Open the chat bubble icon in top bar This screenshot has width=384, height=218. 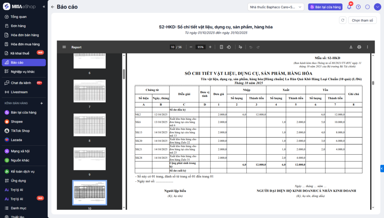367,7
